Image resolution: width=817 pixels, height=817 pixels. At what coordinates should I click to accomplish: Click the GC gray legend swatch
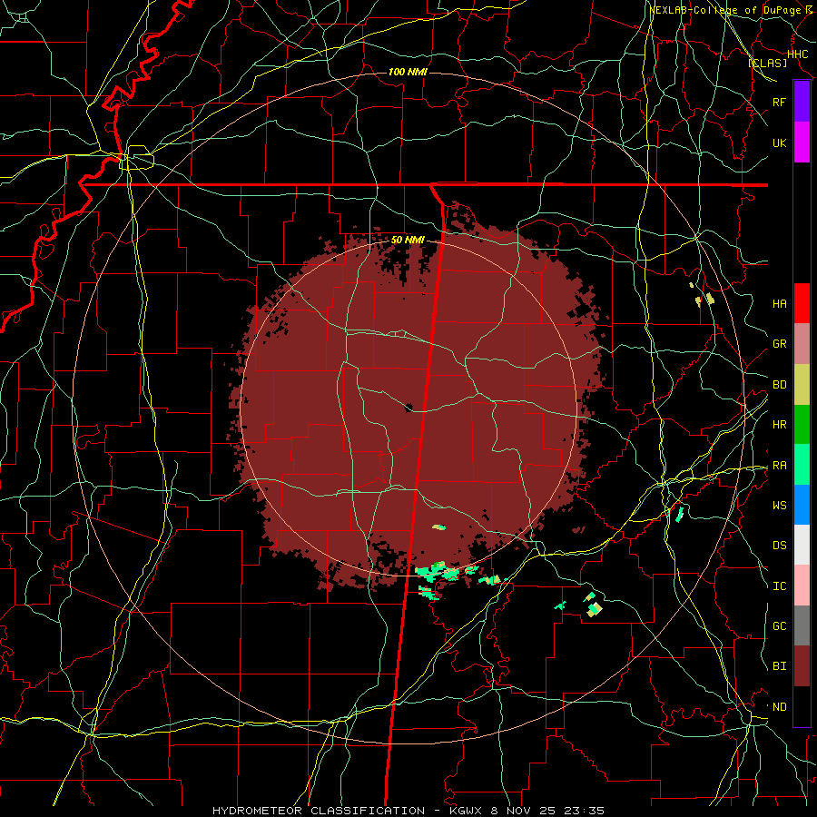tap(802, 625)
